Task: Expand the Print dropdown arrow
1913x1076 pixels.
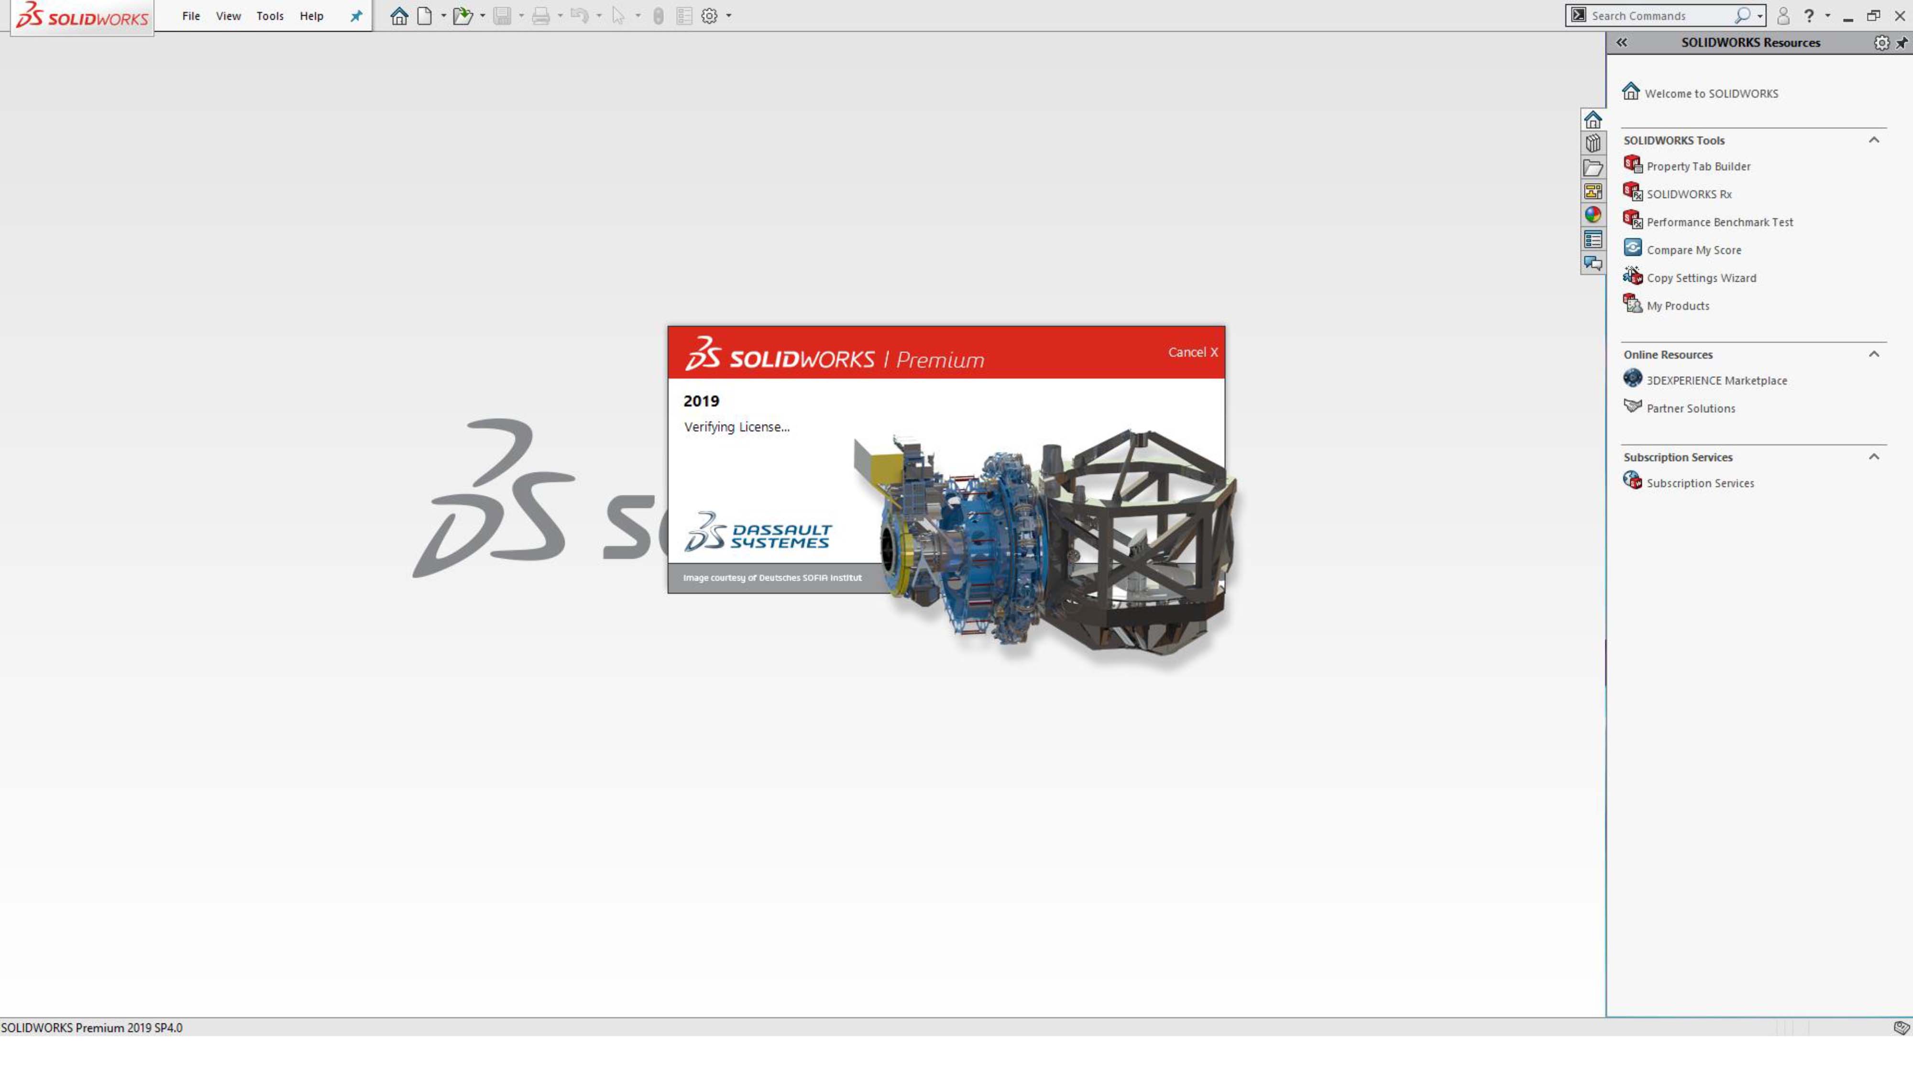Action: point(560,16)
